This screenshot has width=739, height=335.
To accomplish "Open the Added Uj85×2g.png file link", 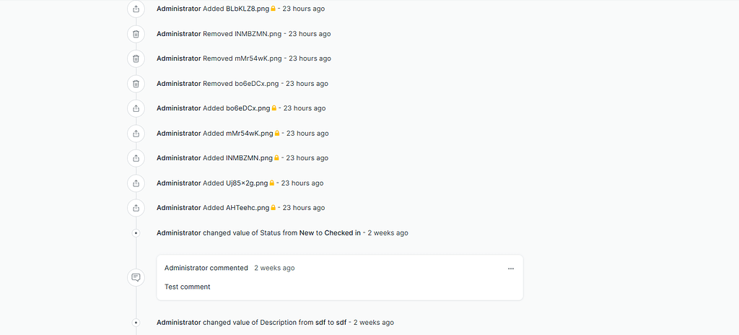I will 246,183.
